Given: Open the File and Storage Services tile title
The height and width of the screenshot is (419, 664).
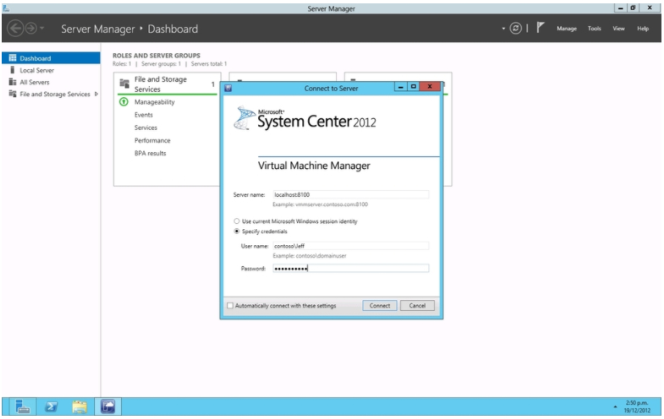Looking at the screenshot, I should (161, 84).
